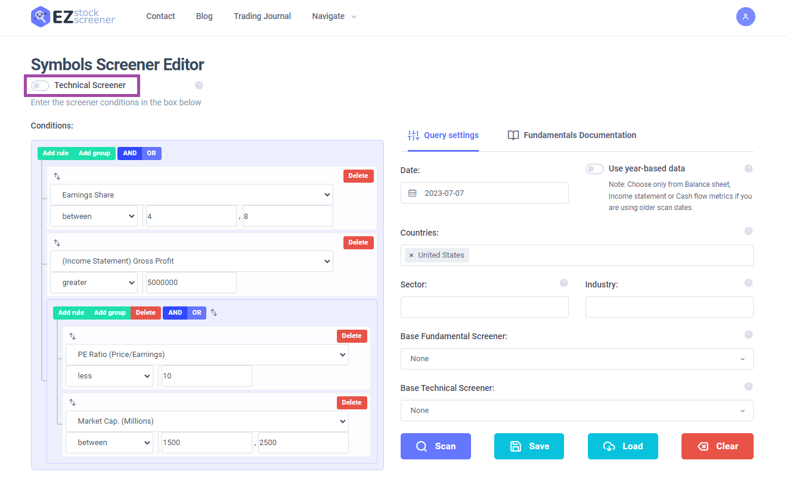Click the Countries input field
This screenshot has width=787, height=479.
pyautogui.click(x=577, y=255)
